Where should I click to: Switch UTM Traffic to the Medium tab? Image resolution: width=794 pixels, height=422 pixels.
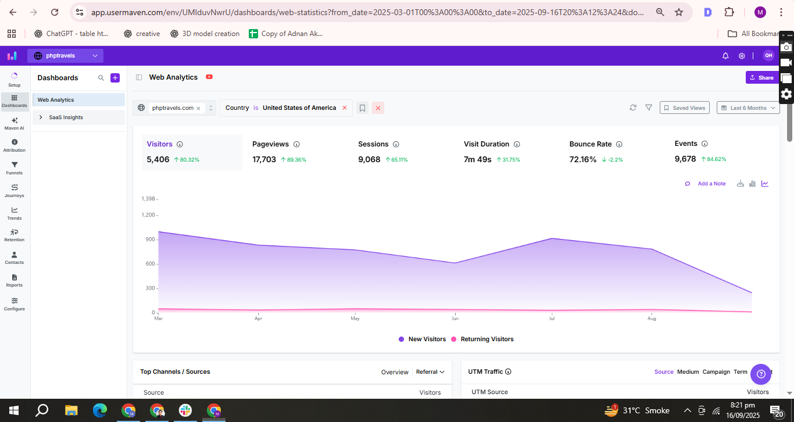(688, 371)
